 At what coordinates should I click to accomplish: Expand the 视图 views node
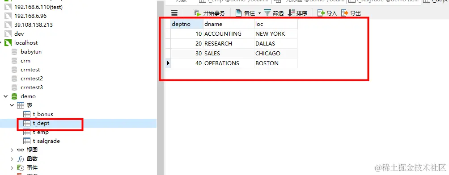click(x=12, y=150)
